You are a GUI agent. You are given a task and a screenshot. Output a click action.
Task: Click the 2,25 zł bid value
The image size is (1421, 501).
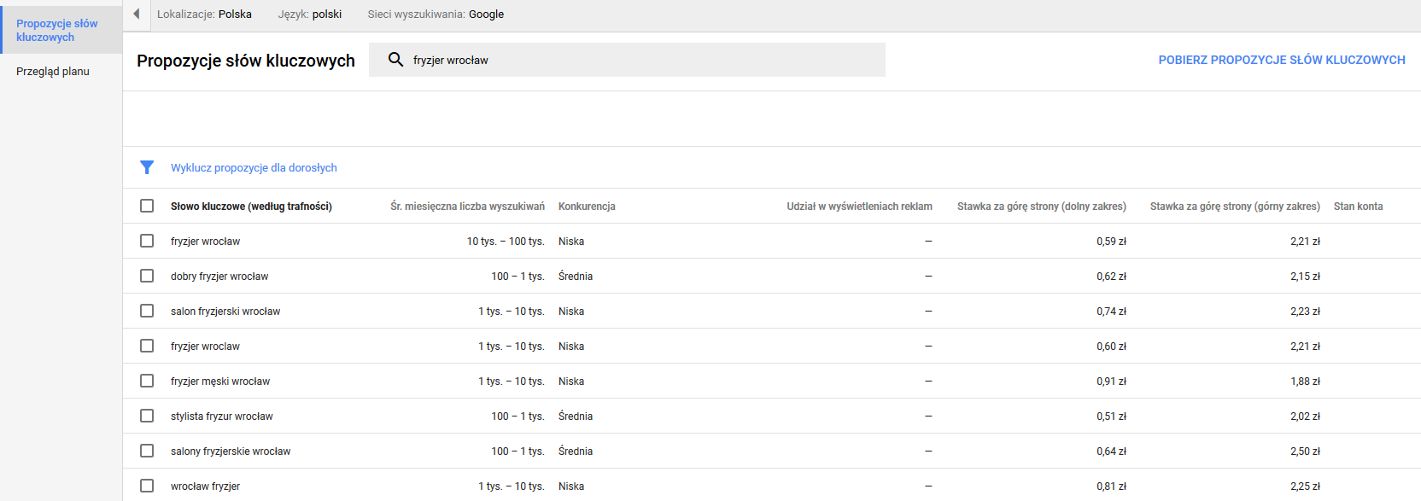tap(1305, 486)
